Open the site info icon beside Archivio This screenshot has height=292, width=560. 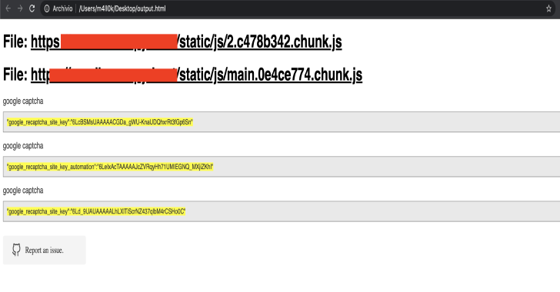(47, 8)
